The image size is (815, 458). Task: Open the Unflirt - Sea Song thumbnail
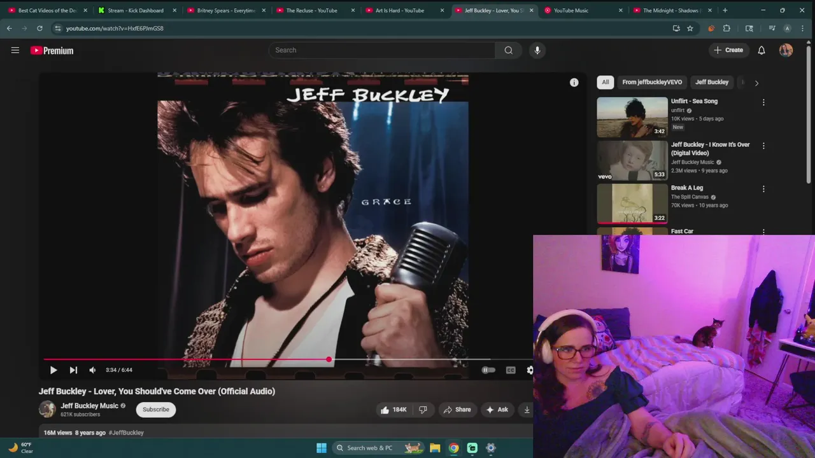632,117
